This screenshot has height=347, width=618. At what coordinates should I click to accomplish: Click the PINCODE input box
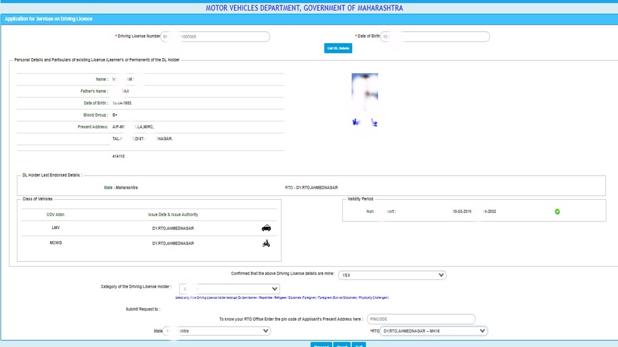421,319
